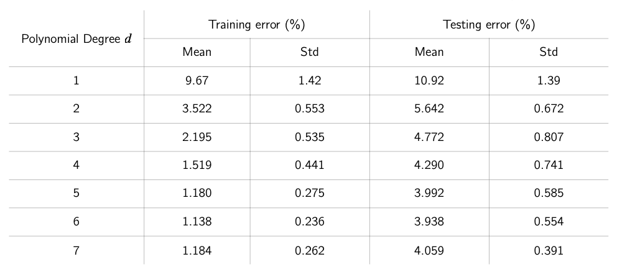
Task: Click the testing std value 0.391
Action: pos(549,250)
